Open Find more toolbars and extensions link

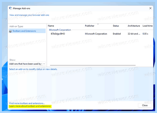tap(27, 103)
